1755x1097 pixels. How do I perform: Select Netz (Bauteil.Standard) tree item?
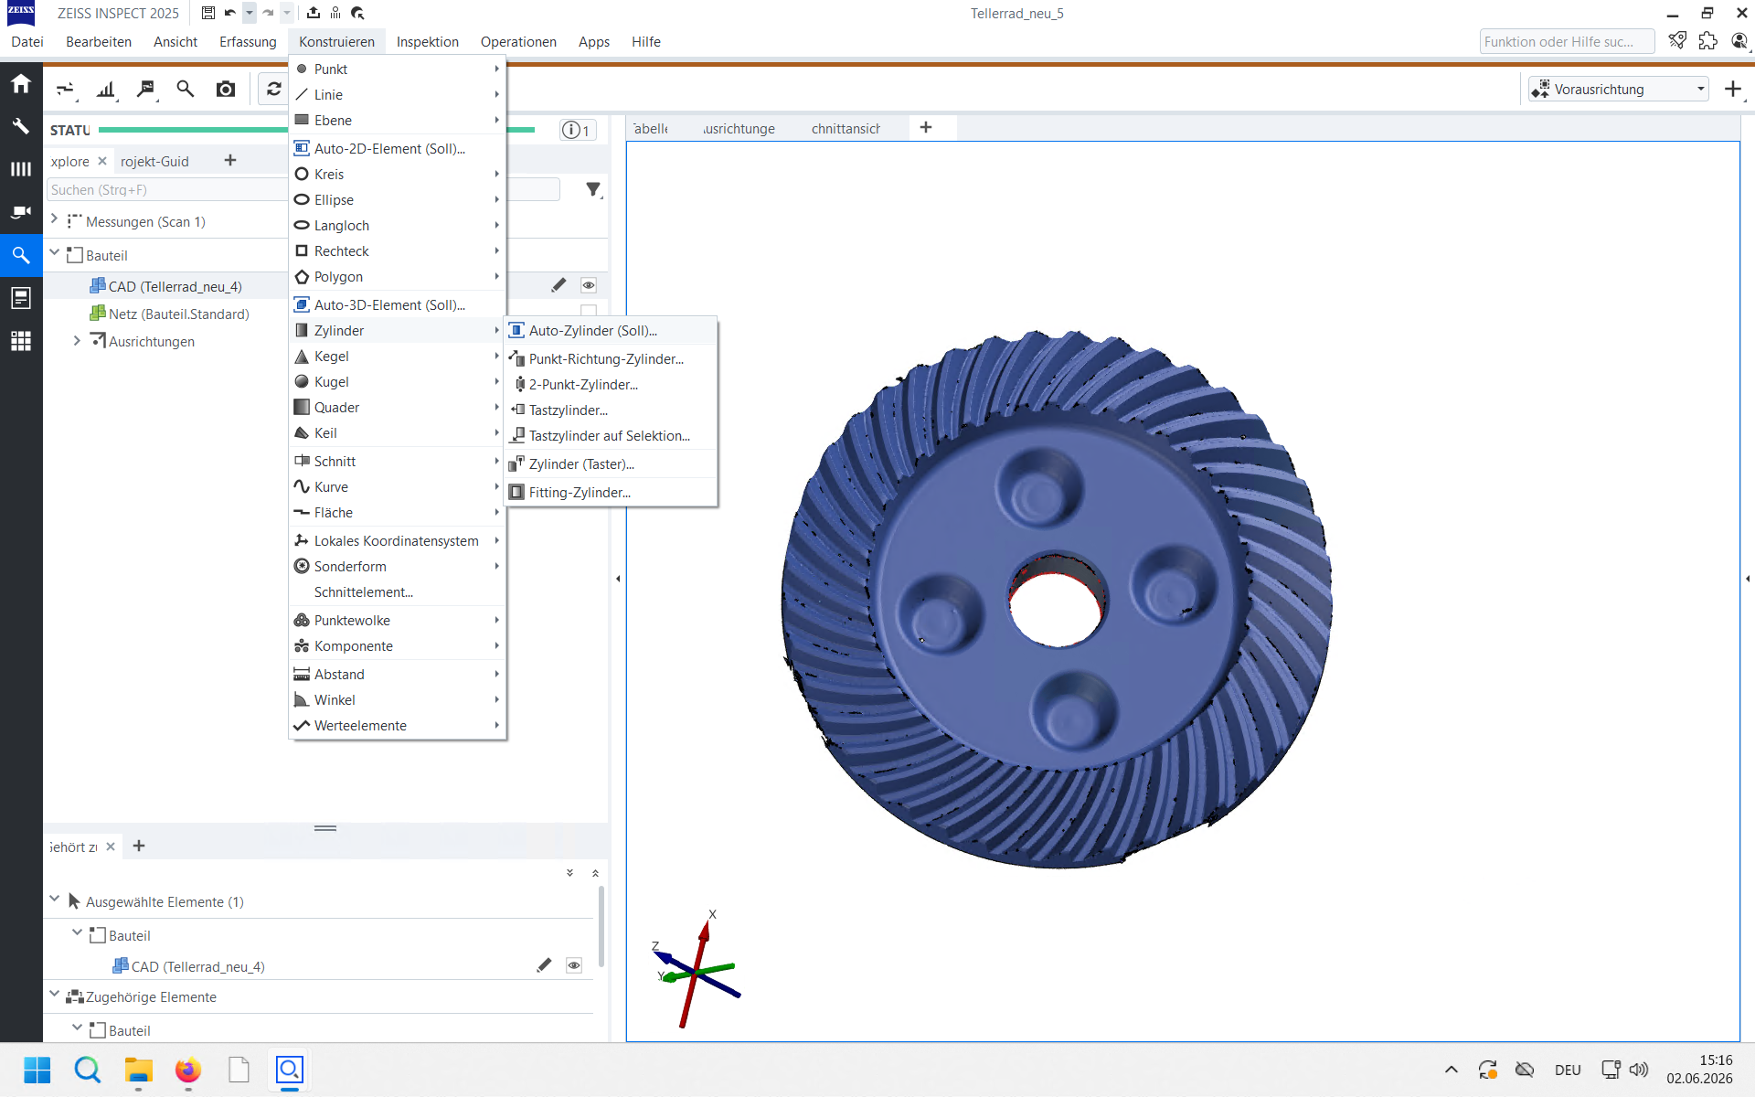click(x=178, y=314)
